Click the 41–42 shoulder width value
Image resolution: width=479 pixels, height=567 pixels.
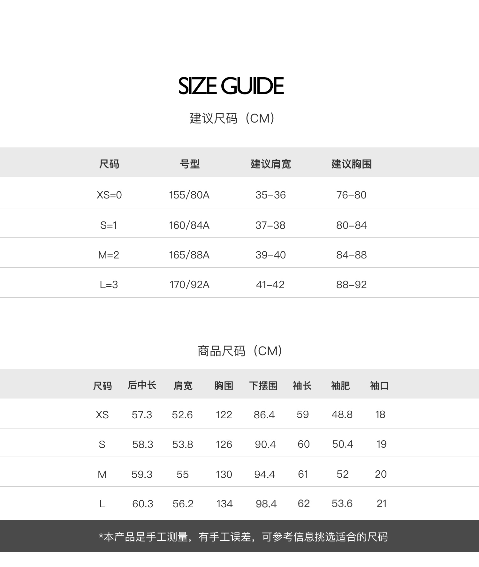pyautogui.click(x=270, y=285)
